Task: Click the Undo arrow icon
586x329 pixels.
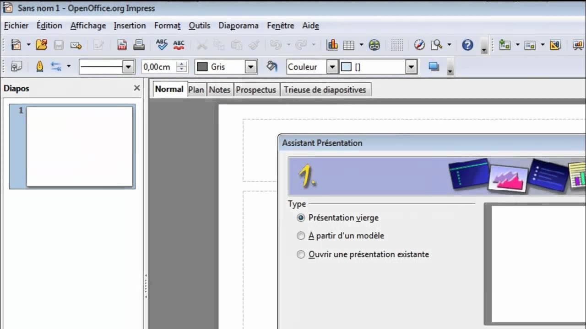Action: (276, 45)
